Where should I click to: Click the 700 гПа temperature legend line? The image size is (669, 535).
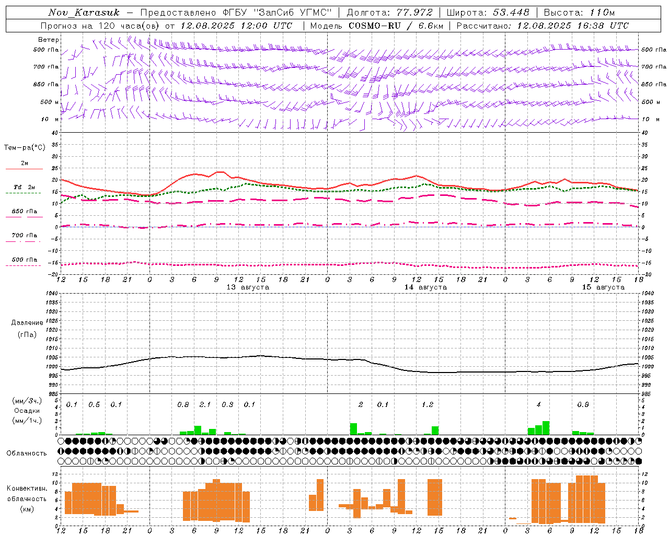24,241
